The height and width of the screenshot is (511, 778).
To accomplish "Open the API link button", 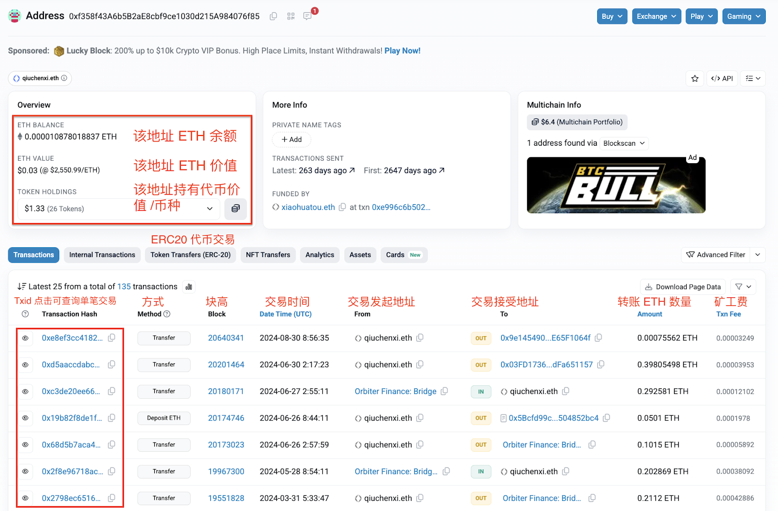I will tap(722, 78).
